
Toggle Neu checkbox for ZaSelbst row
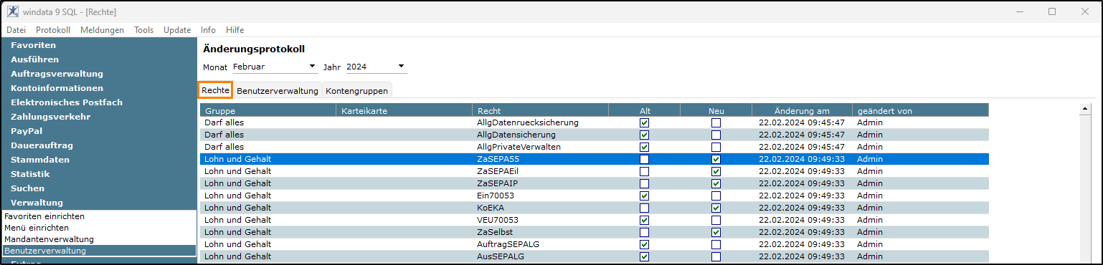[716, 232]
